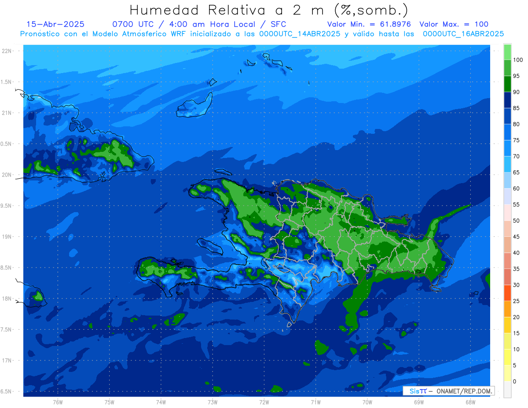The image size is (528, 408).
Task: Click the legend scale value '75'
Action: tap(516, 140)
